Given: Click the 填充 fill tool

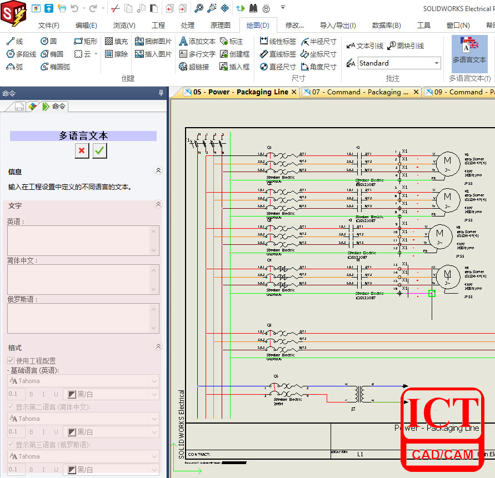Looking at the screenshot, I should click(x=116, y=41).
